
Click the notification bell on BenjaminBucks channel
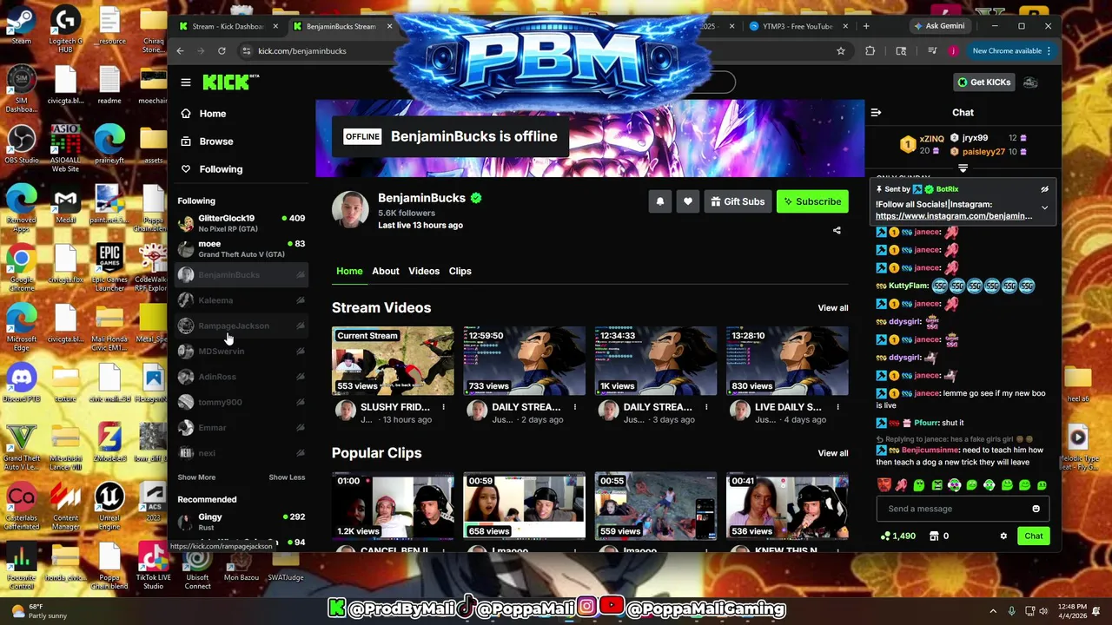tap(659, 201)
